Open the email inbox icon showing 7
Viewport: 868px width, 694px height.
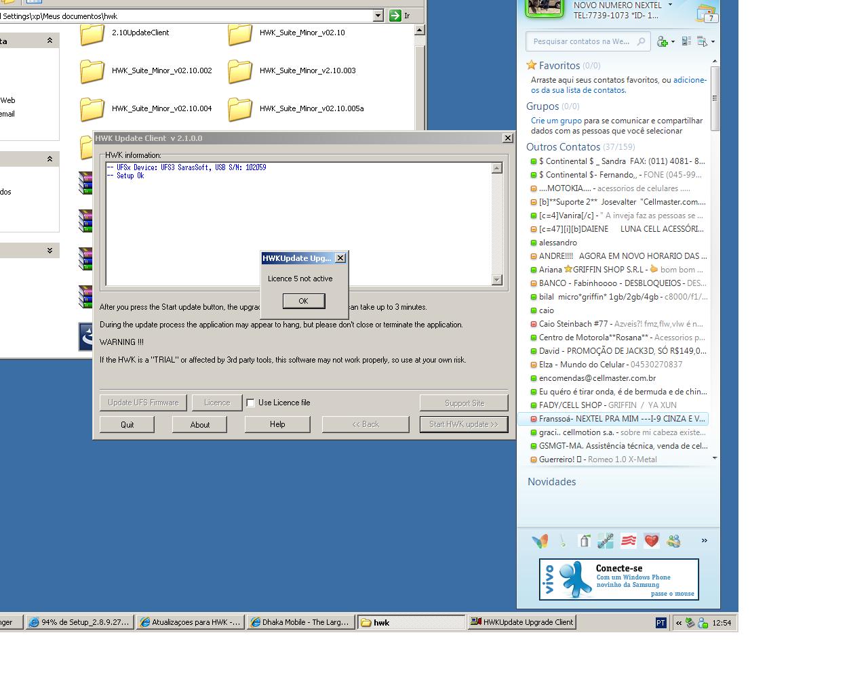coord(706,13)
